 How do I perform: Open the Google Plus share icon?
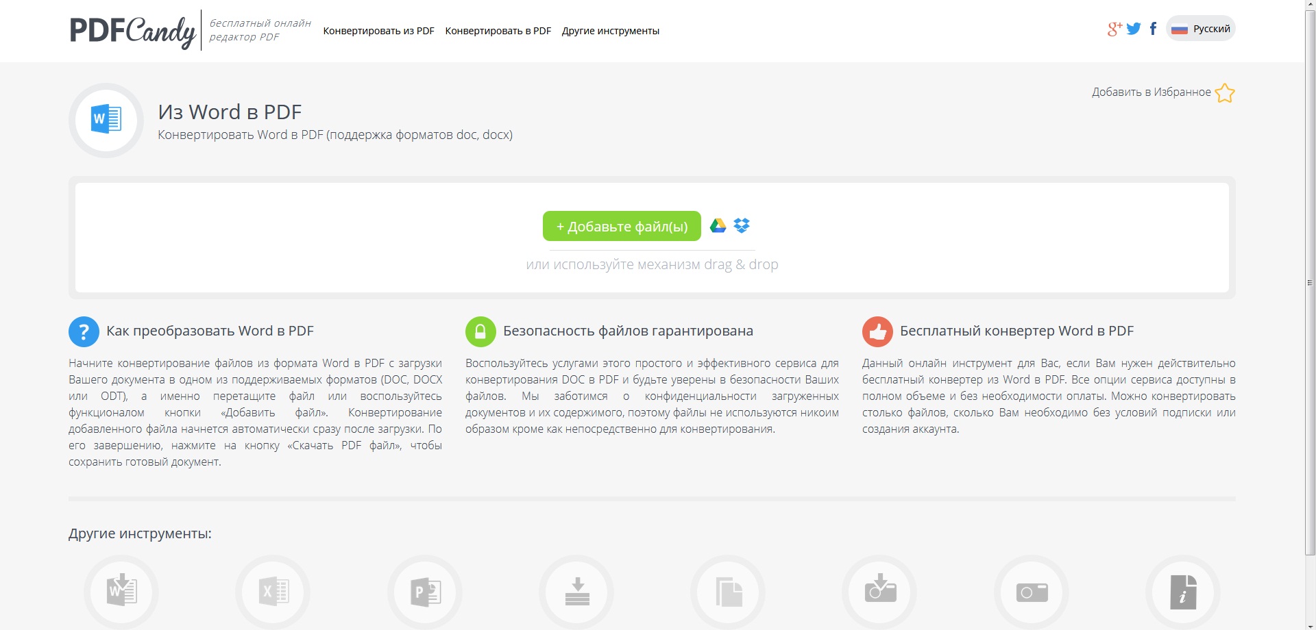click(1115, 29)
